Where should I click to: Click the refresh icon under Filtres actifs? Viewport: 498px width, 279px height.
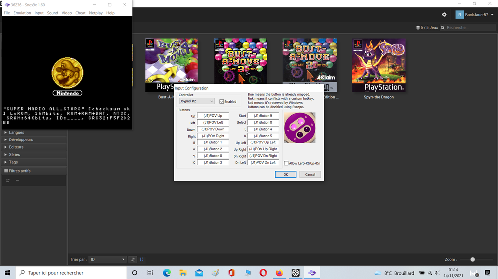(8, 180)
